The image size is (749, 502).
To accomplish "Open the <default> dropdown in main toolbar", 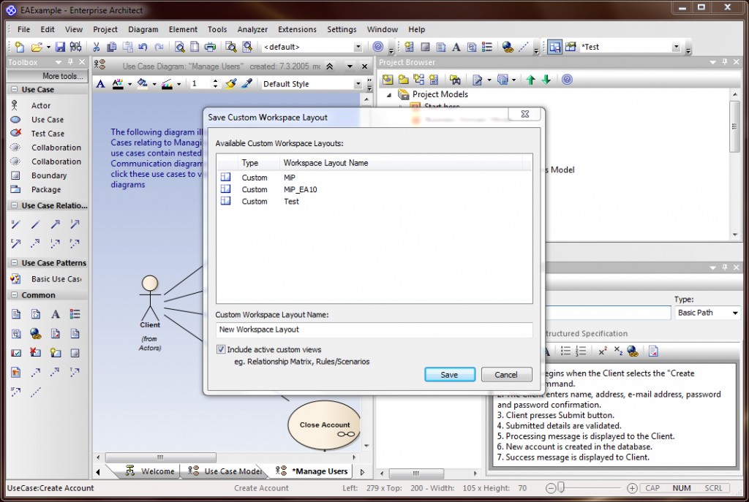I will [358, 47].
